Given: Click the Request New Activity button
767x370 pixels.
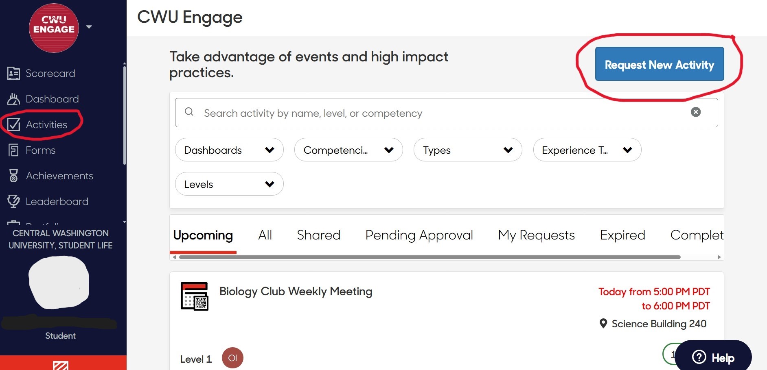Looking at the screenshot, I should (x=659, y=64).
